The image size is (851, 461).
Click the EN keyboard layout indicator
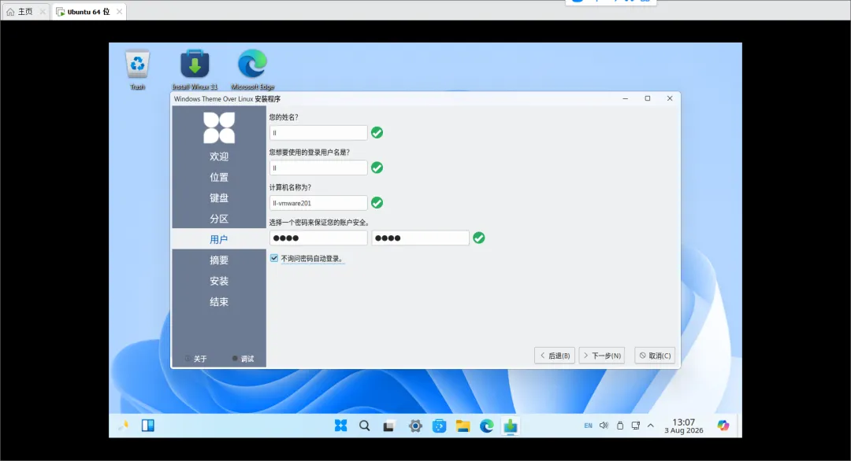pyautogui.click(x=589, y=426)
